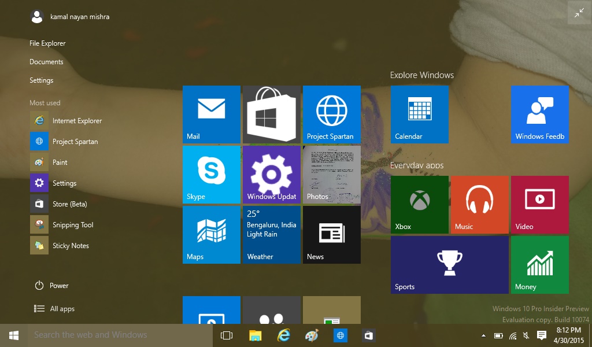Open File Explorer from the Start menu
Screen dimensions: 592x347
coord(47,43)
